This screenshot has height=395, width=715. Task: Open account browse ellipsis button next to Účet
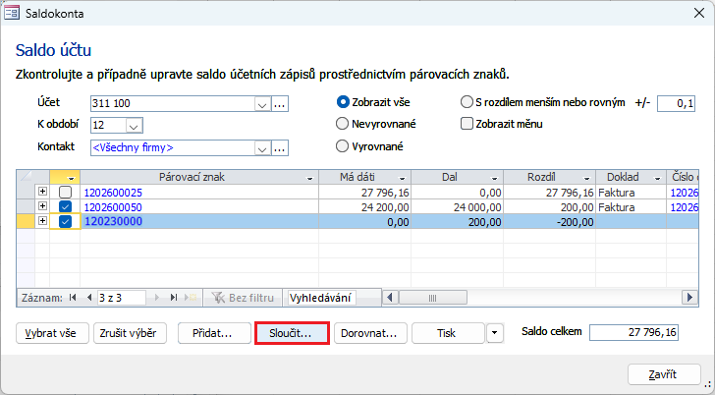[280, 104]
